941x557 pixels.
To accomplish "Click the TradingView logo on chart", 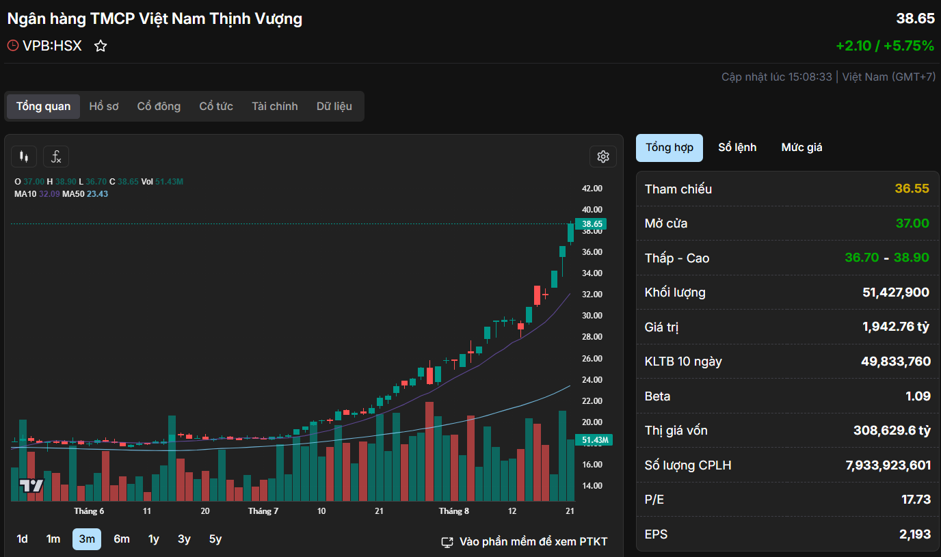I will coord(31,486).
